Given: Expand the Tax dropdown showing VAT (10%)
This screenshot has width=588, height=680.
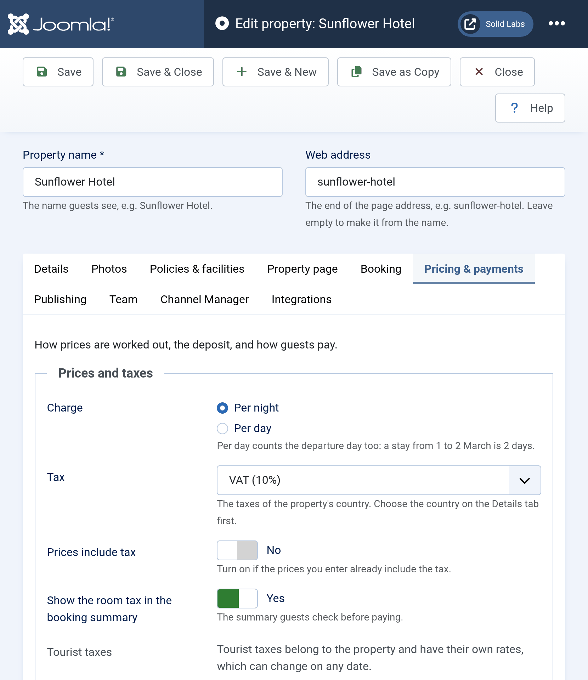Looking at the screenshot, I should click(379, 480).
